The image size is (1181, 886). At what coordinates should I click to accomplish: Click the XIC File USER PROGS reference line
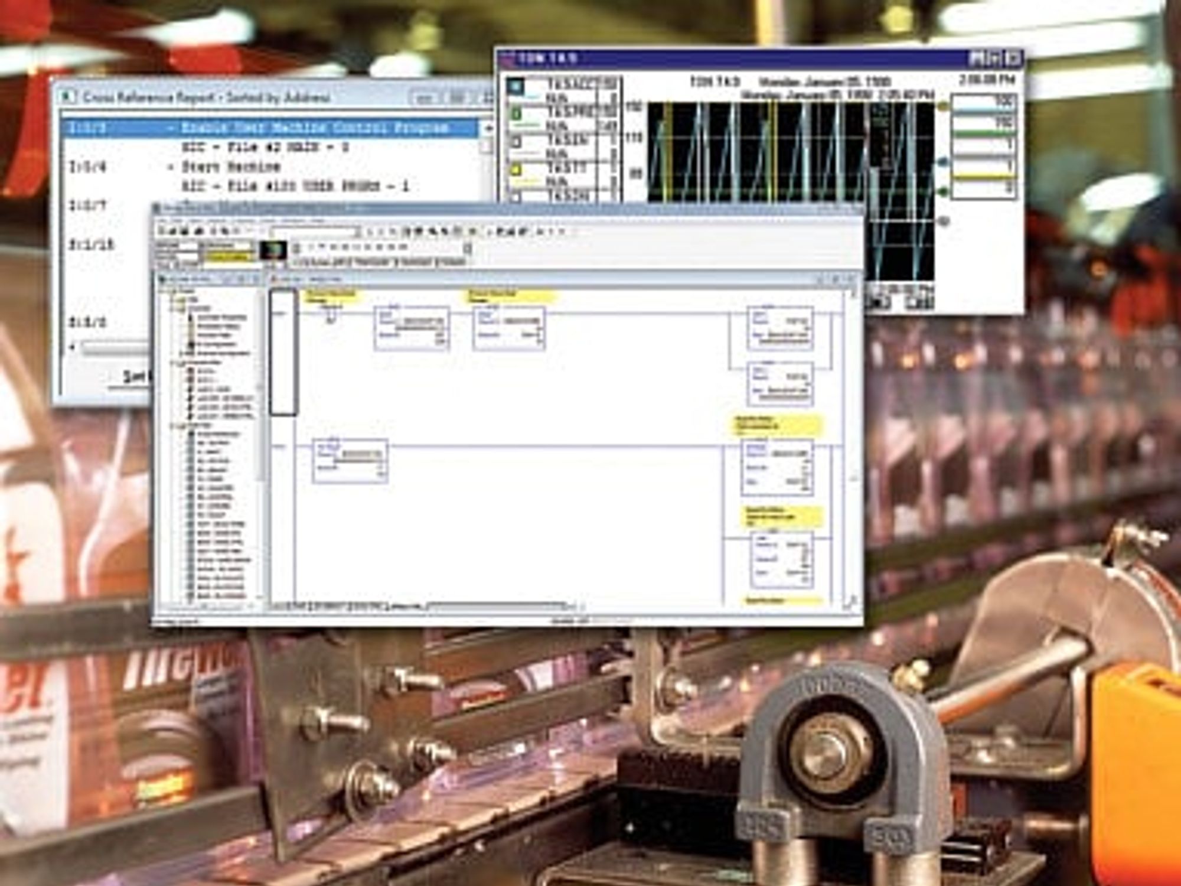click(295, 187)
